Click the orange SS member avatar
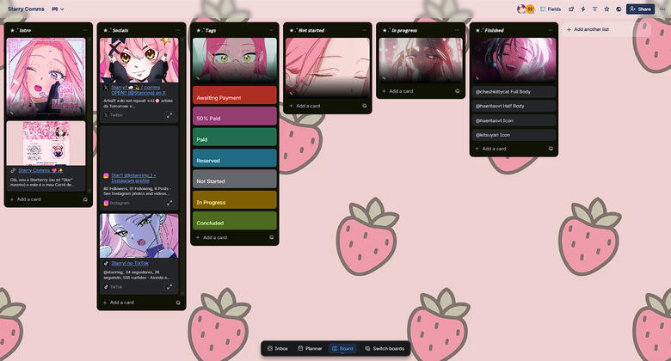The image size is (671, 361). coord(530,9)
